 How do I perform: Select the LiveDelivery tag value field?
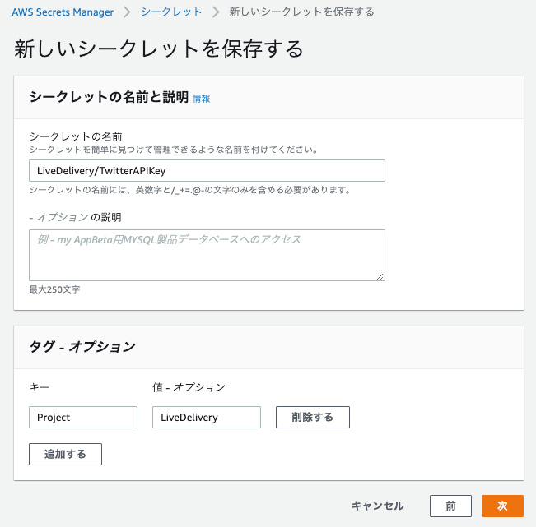(x=207, y=417)
